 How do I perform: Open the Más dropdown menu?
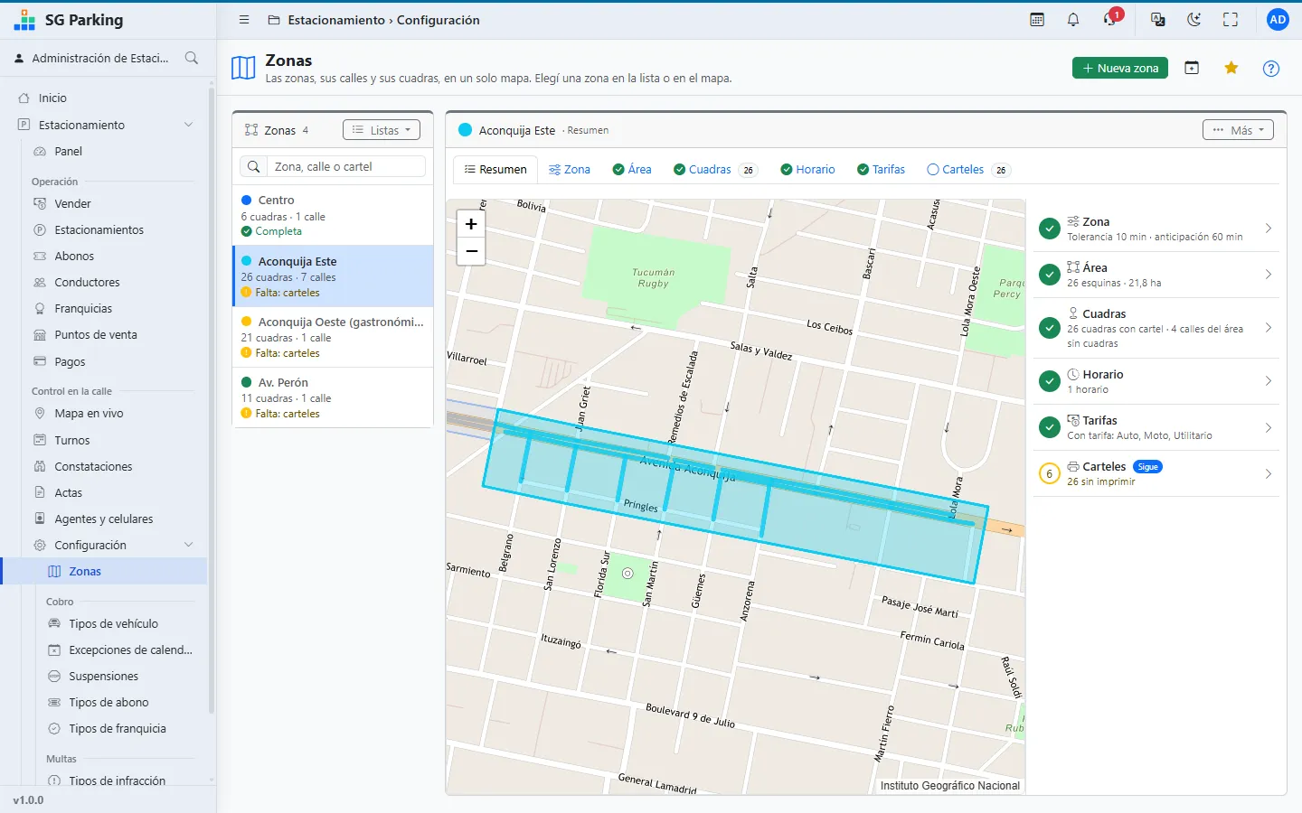1238,130
